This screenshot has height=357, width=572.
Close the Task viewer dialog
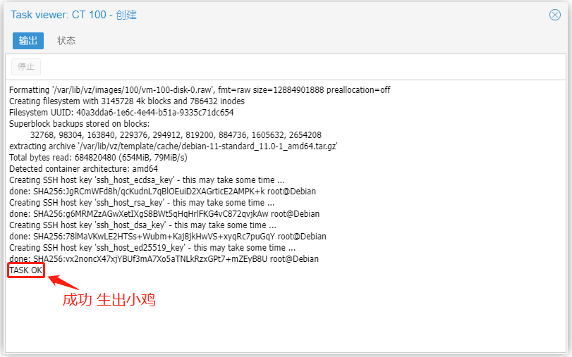coord(555,15)
